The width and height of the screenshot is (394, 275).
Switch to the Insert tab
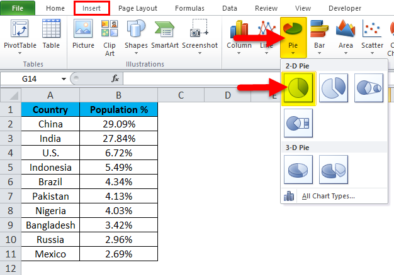91,8
